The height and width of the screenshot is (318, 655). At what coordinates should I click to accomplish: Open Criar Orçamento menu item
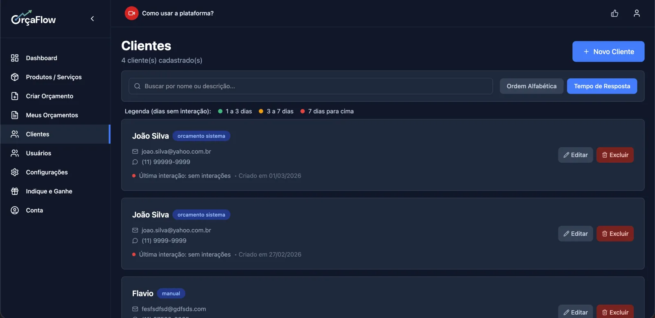55,96
